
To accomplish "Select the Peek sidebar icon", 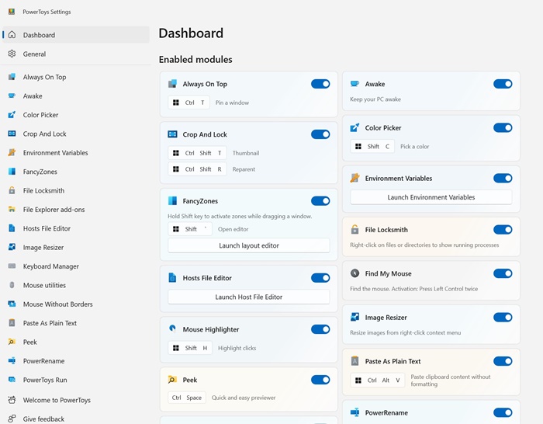I will (x=12, y=342).
